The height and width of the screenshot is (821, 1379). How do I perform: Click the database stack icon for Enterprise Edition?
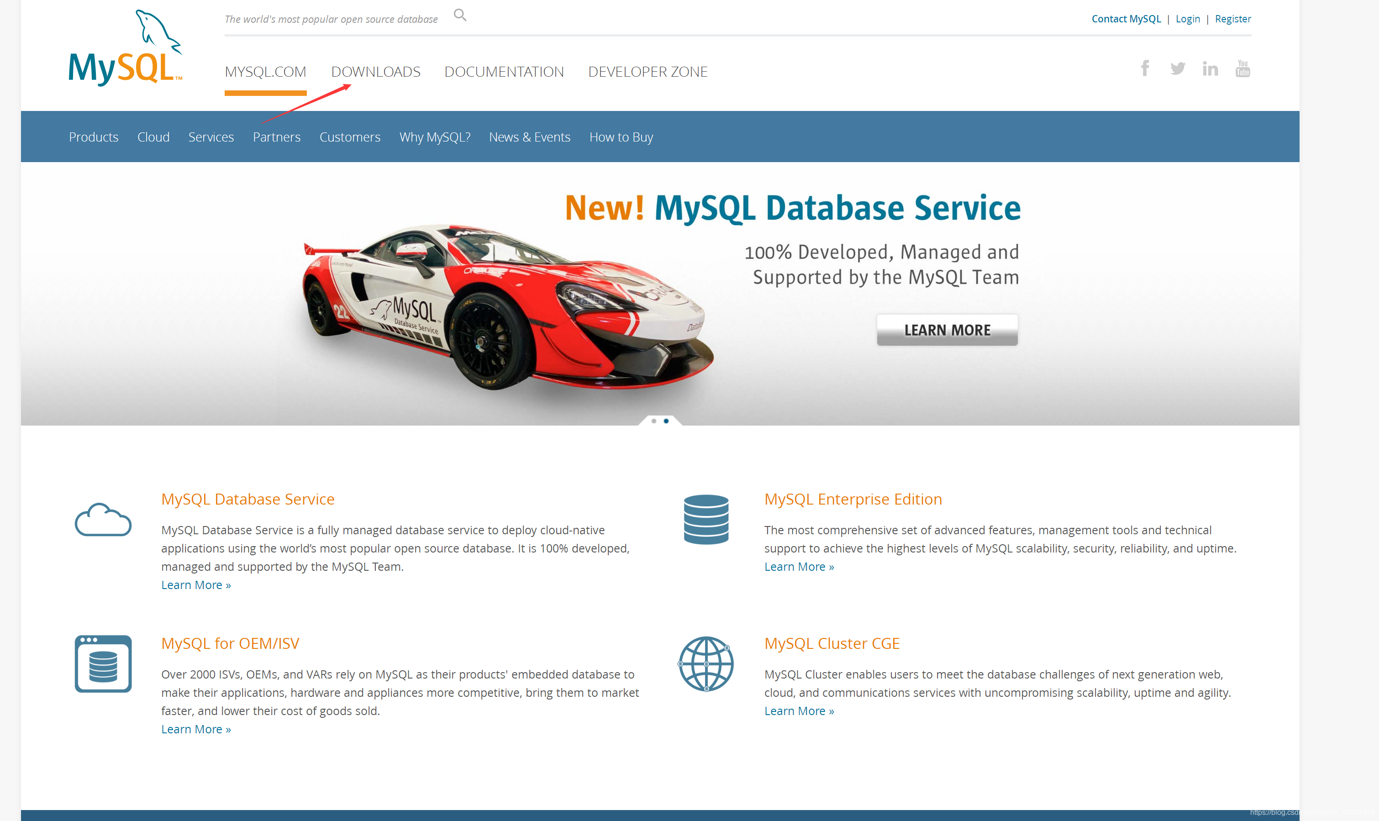click(x=706, y=520)
